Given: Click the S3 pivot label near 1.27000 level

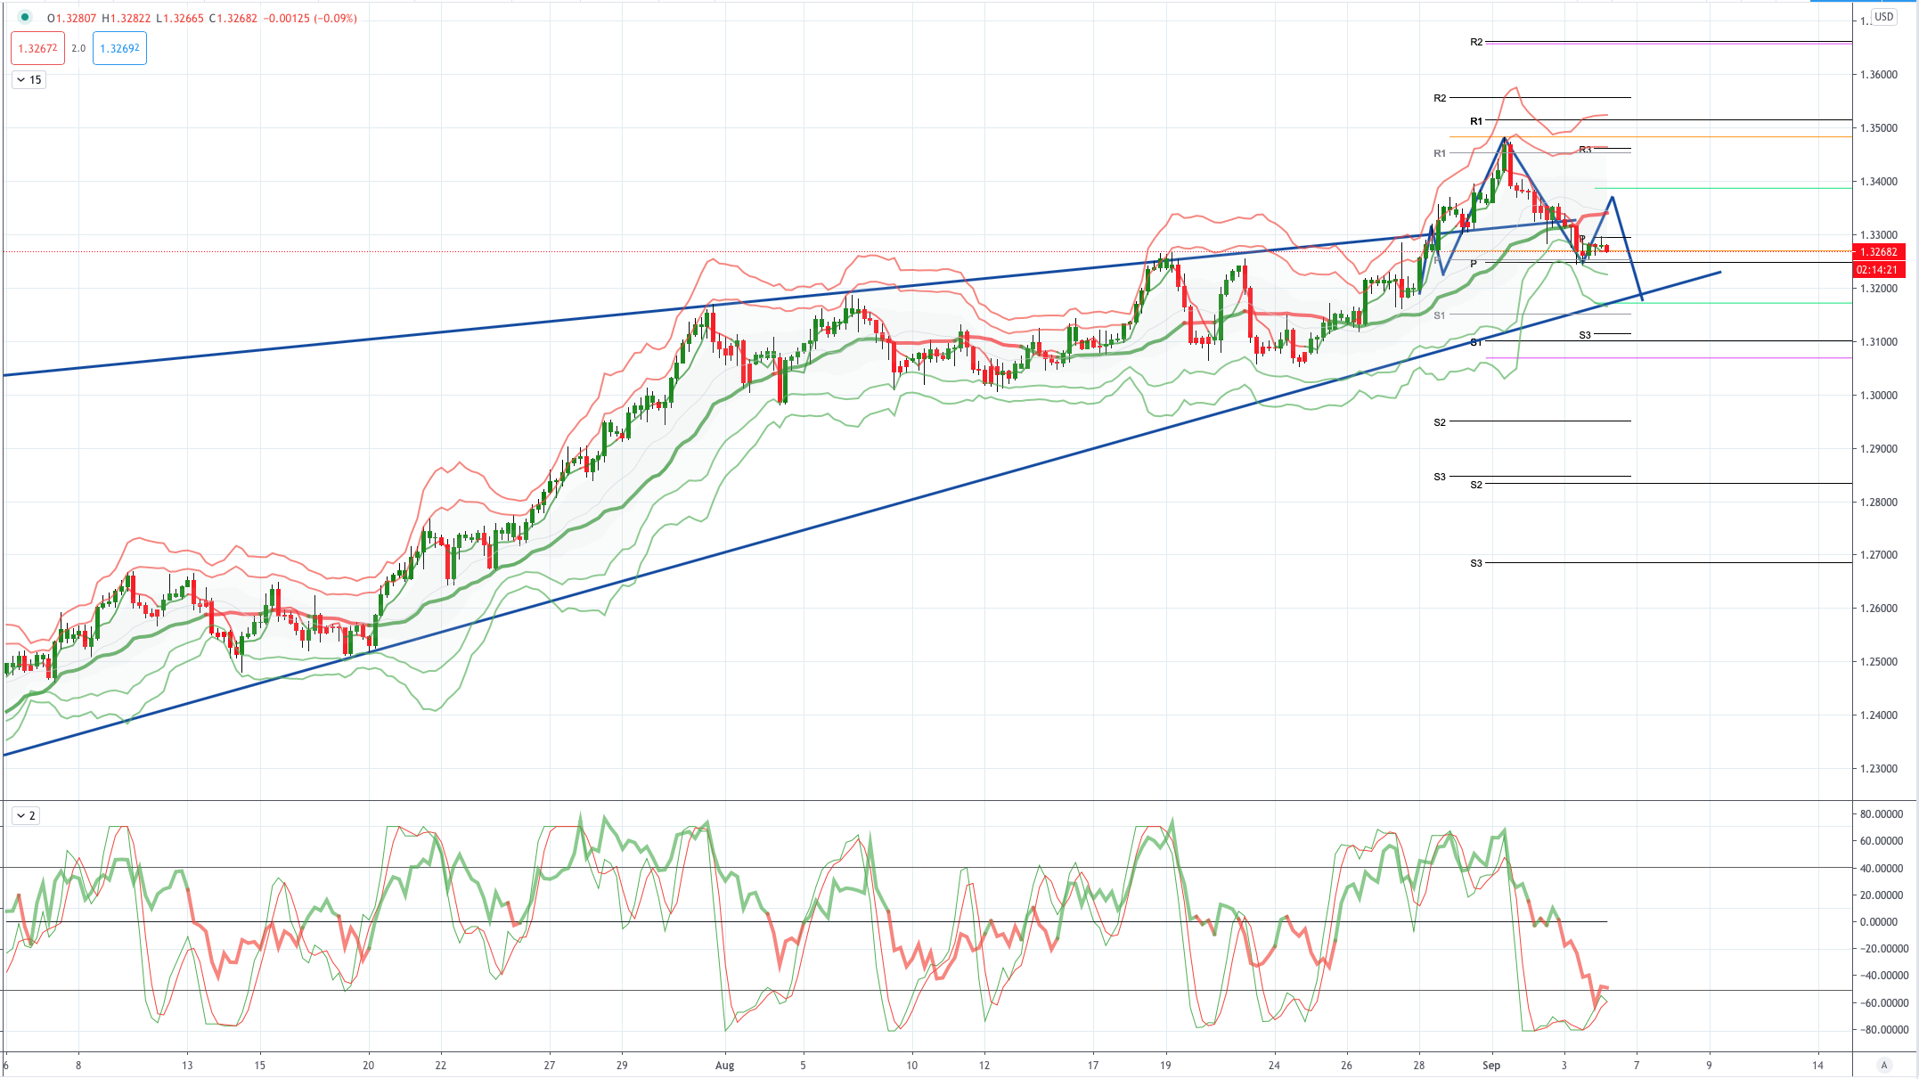Looking at the screenshot, I should point(1476,563).
